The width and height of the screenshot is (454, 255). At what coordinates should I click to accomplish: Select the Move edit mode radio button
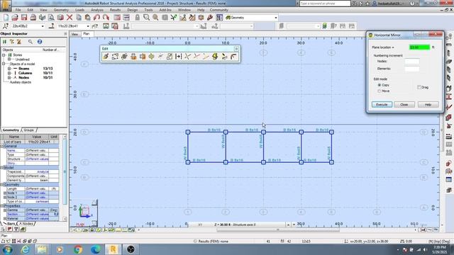(x=380, y=91)
